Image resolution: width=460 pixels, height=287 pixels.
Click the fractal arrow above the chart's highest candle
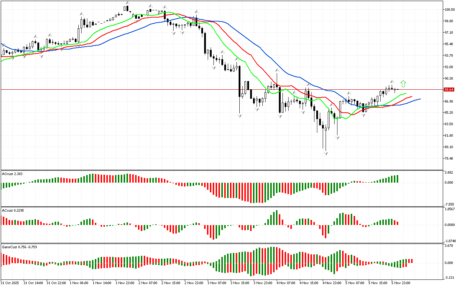coord(127,3)
